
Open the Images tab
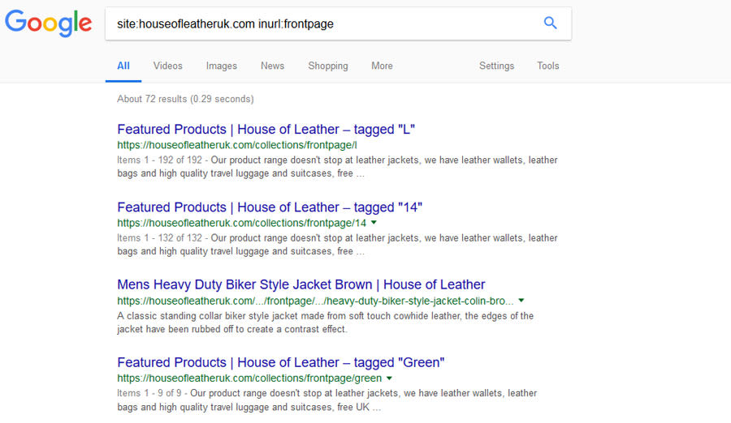click(222, 66)
